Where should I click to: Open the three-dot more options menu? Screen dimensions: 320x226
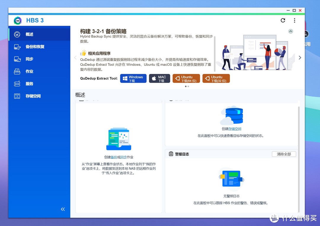tap(295, 20)
